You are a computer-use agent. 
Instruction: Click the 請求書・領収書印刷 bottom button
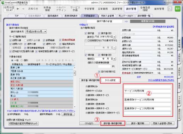tap(113, 123)
